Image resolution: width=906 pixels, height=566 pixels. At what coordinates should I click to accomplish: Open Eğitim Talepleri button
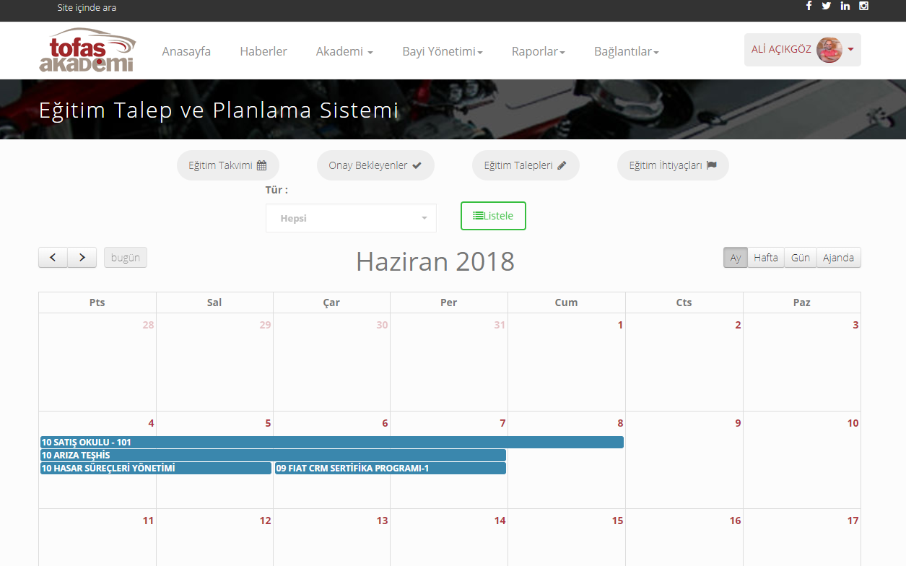point(526,165)
